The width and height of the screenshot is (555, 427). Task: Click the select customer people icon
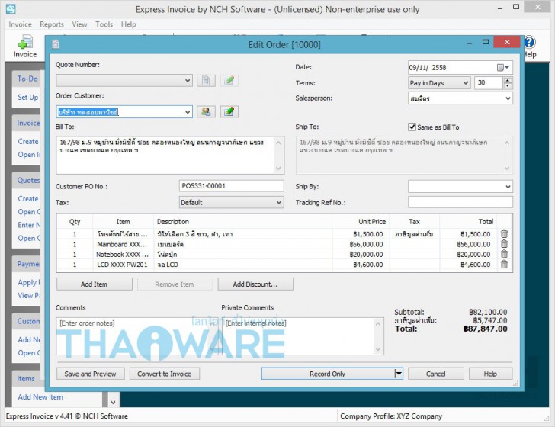[206, 112]
